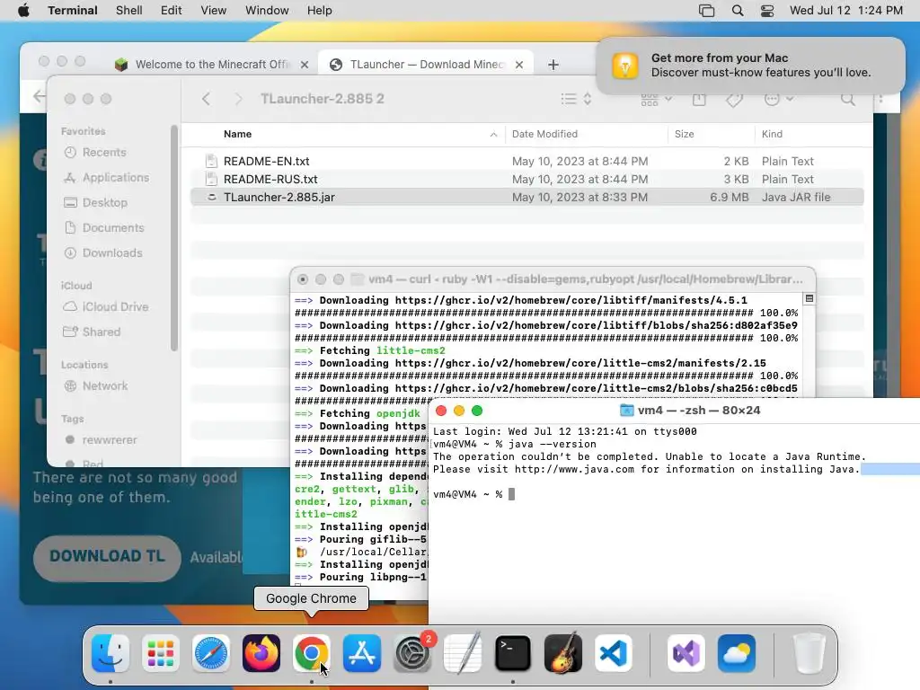This screenshot has width=920, height=690.
Task: Open the Edit menu
Action: coord(172,11)
